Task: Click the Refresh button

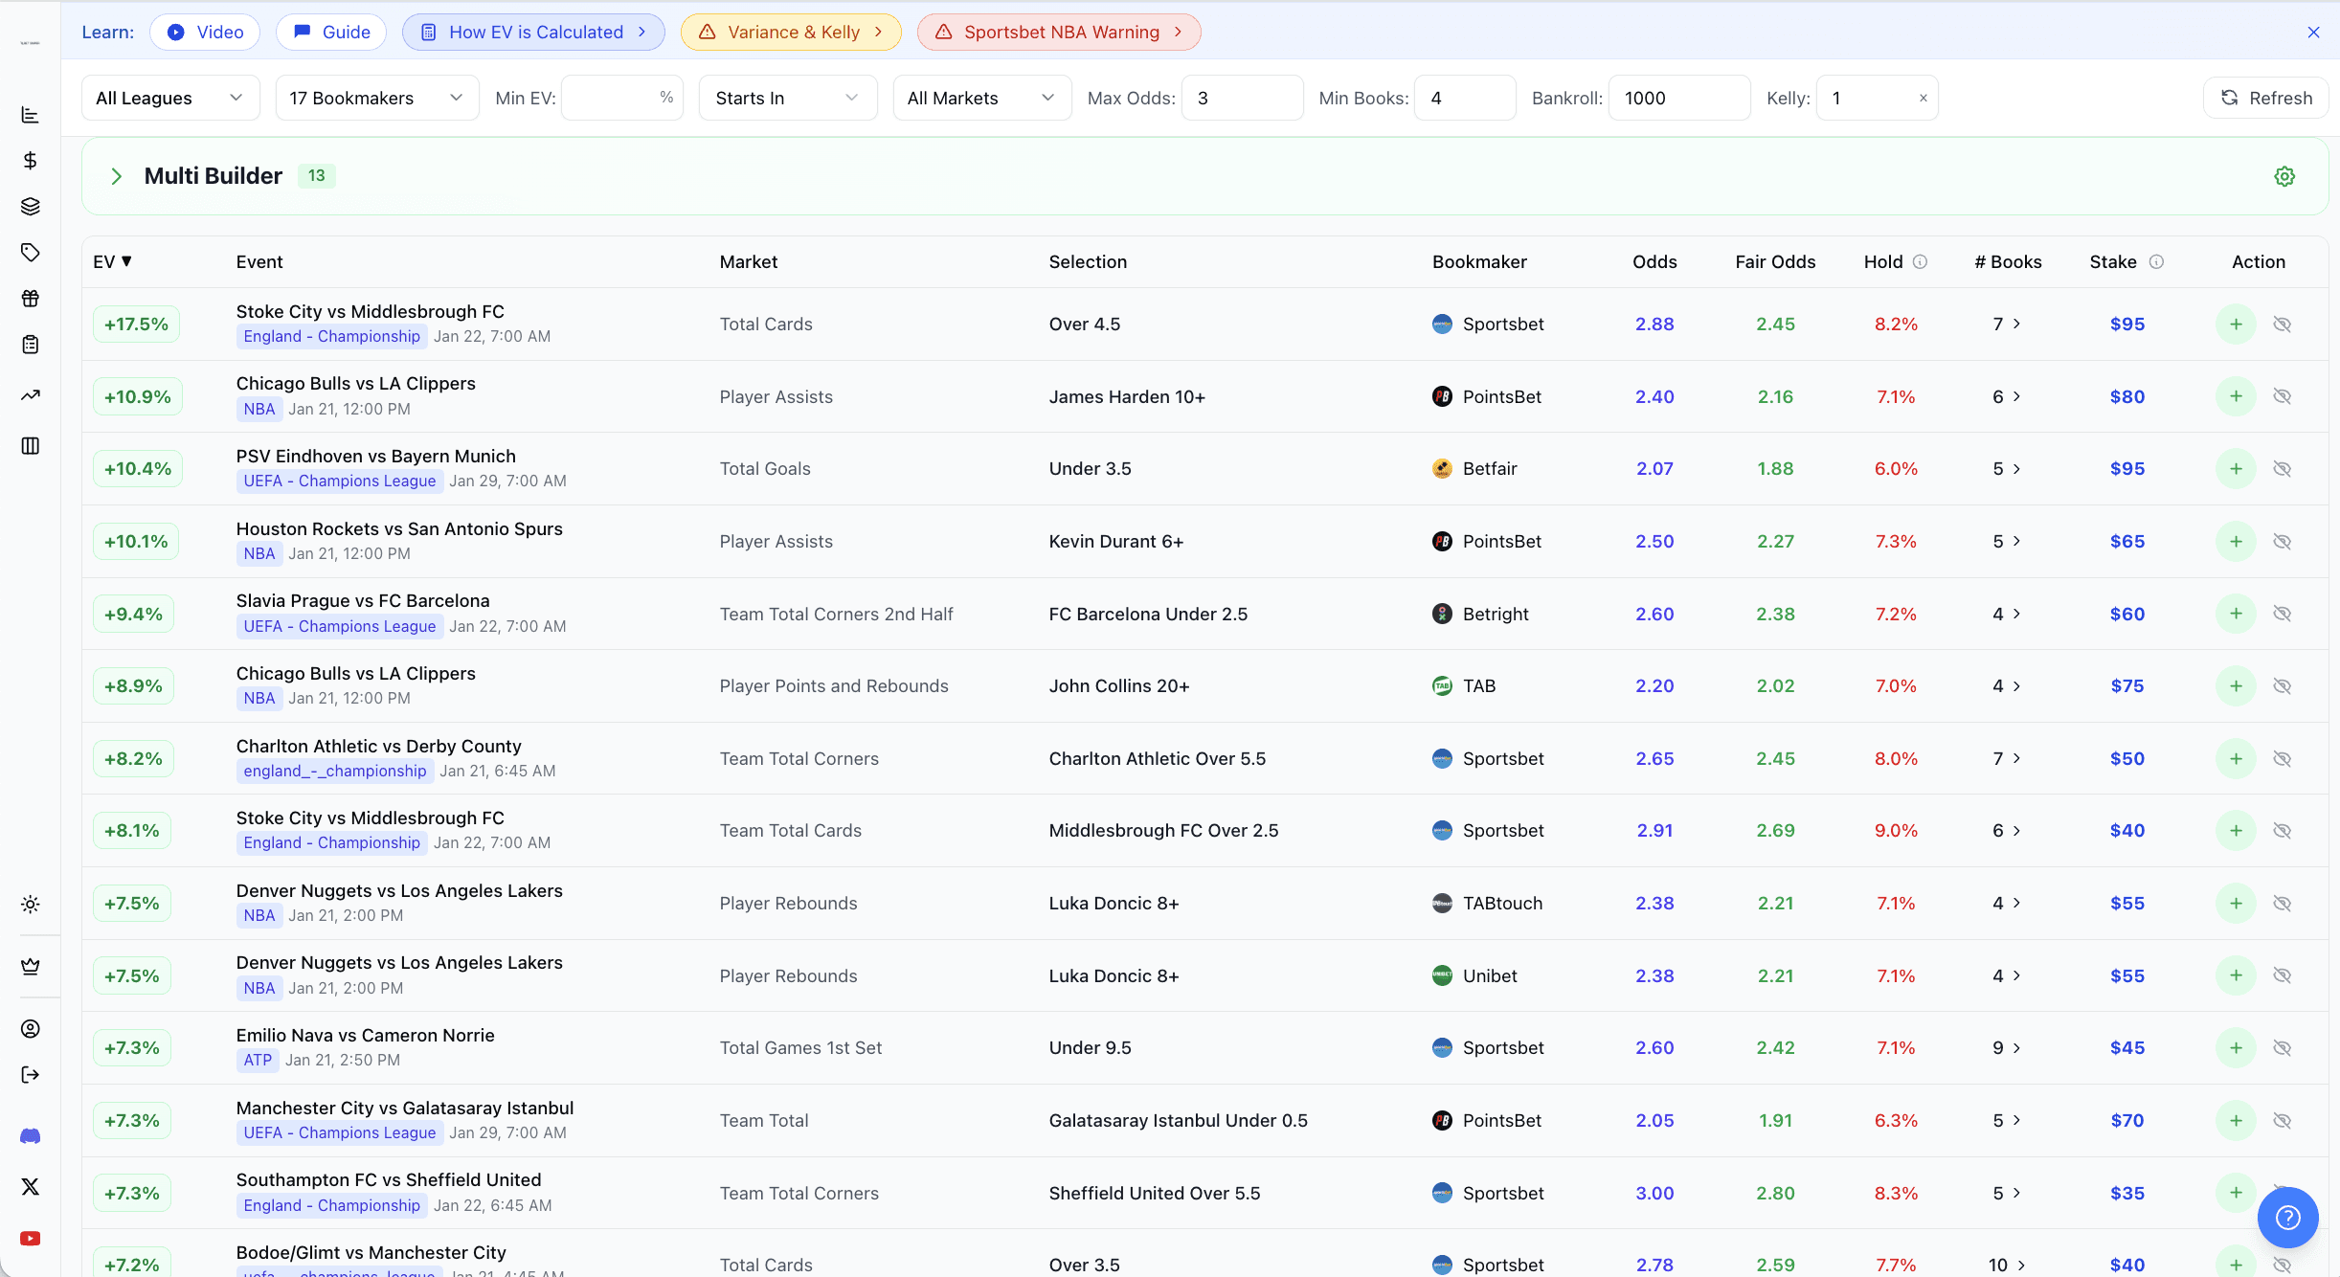Action: coord(2265,98)
